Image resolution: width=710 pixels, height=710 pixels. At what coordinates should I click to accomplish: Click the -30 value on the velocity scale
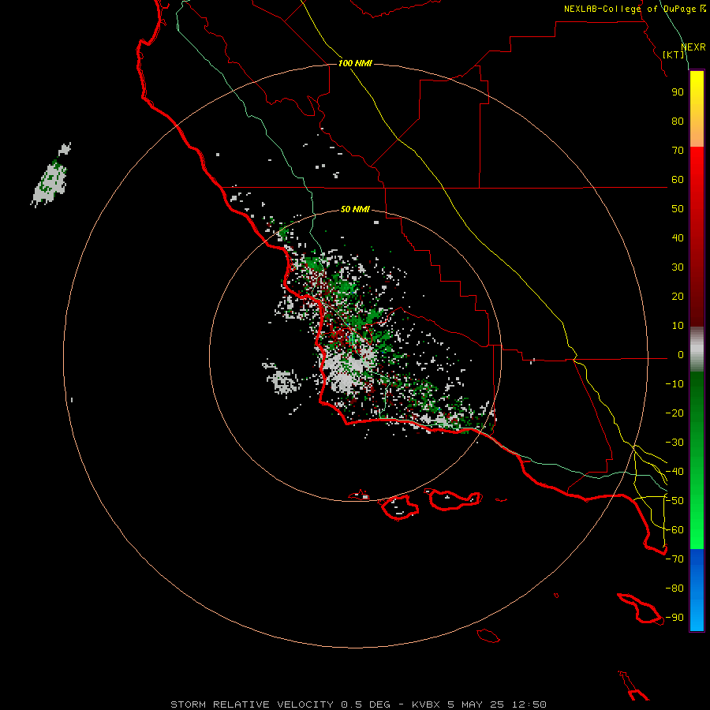click(x=674, y=443)
